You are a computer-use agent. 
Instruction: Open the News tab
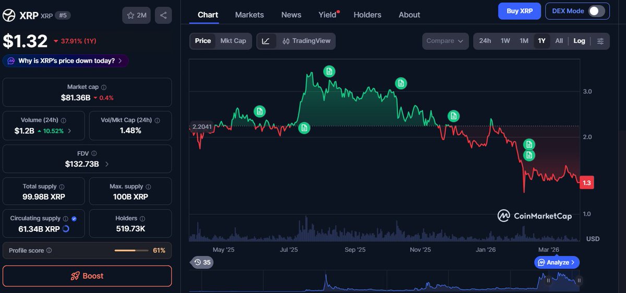point(291,15)
